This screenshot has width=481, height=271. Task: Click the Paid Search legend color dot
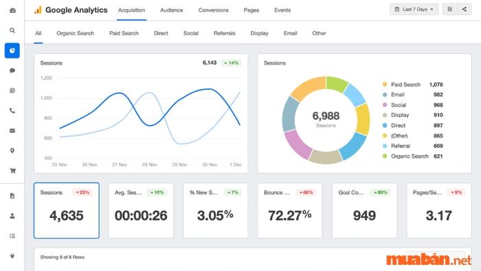[x=385, y=85]
